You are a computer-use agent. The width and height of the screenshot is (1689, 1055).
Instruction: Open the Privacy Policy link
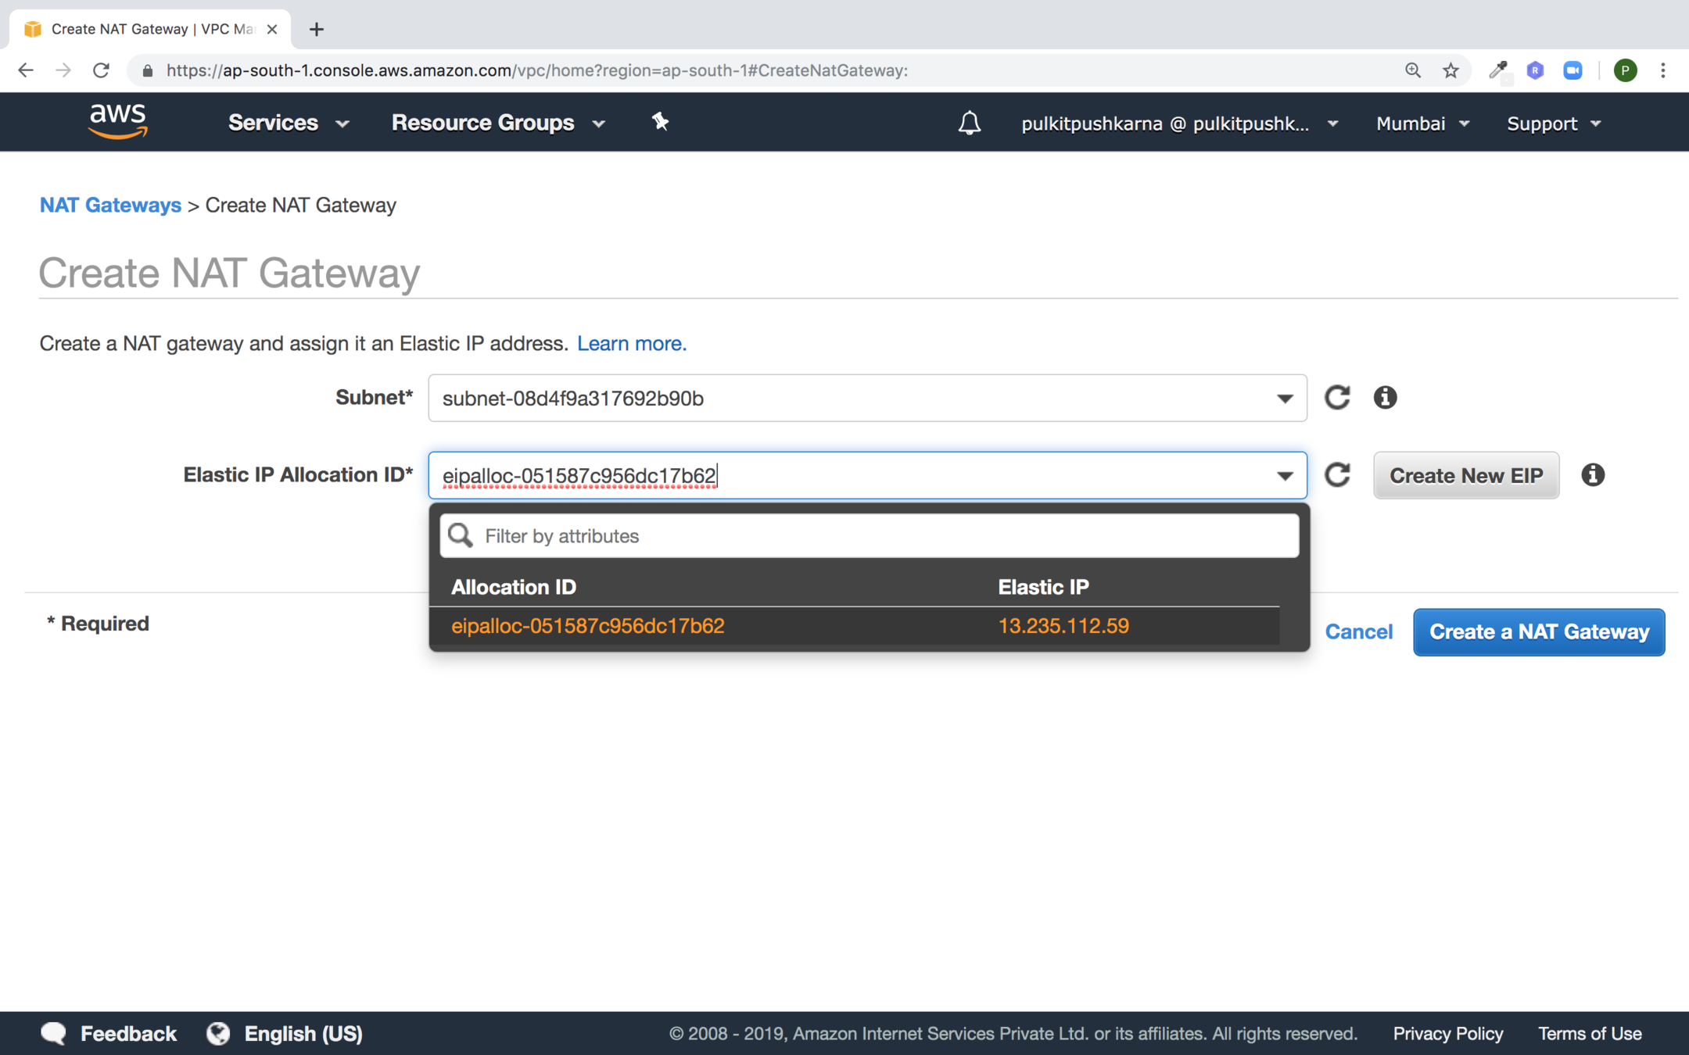(1448, 1033)
